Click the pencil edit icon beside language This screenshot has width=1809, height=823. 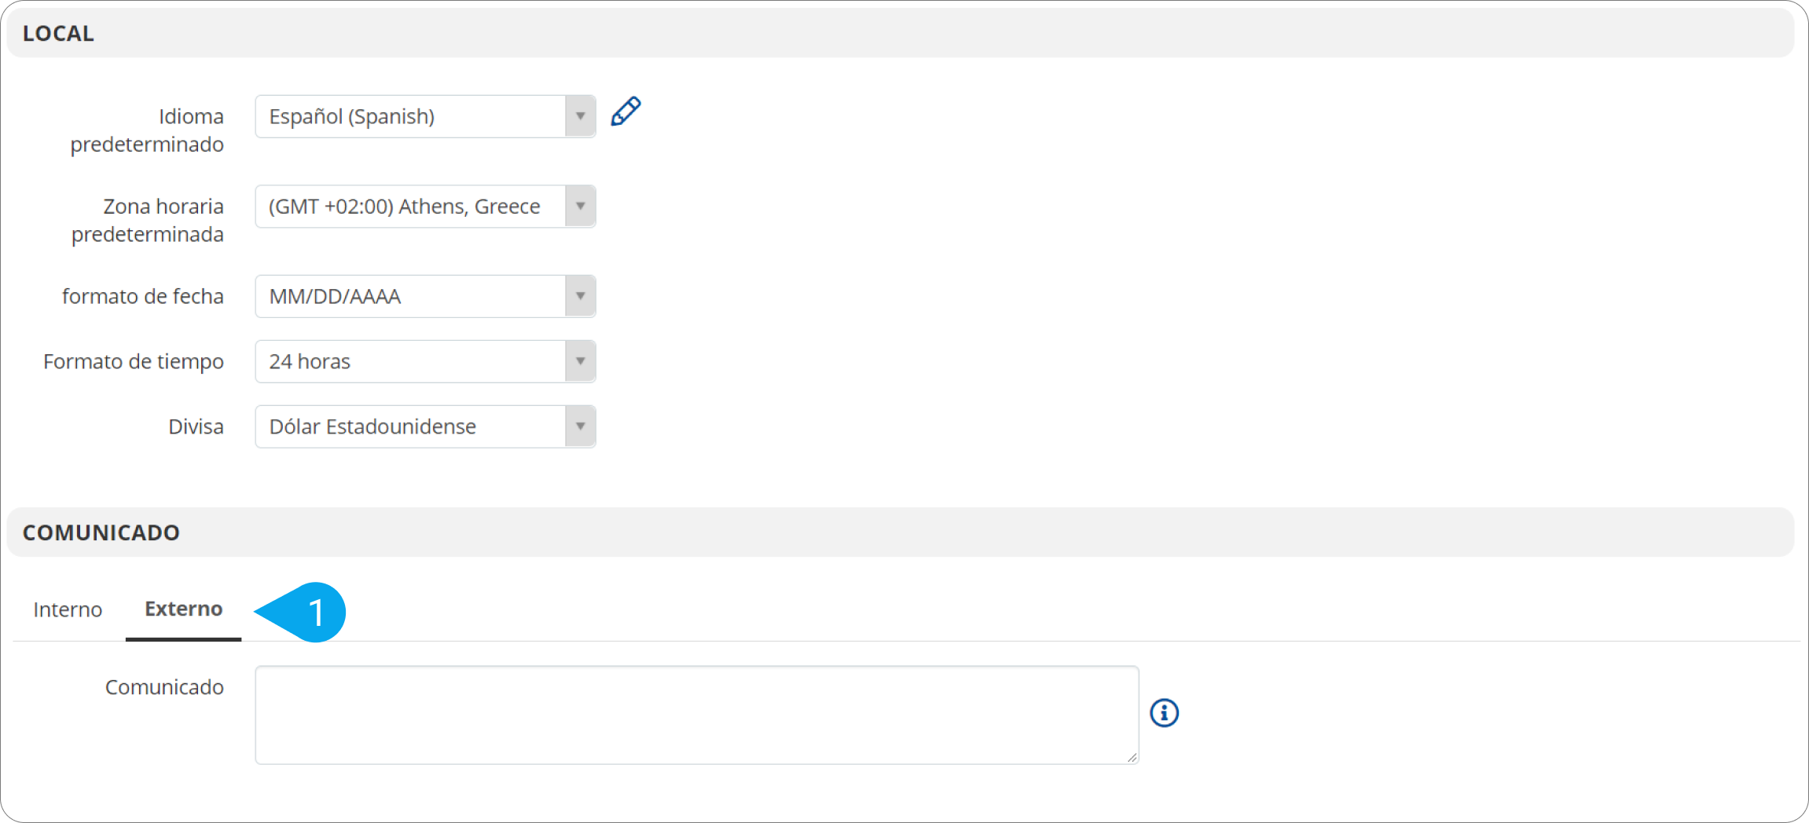tap(626, 112)
